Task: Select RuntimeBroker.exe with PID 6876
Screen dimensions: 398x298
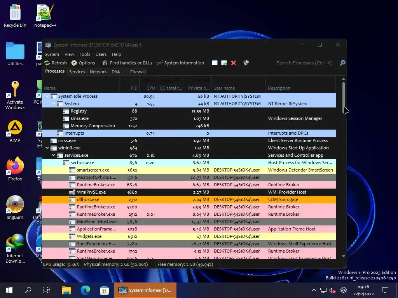Action: pos(189,185)
